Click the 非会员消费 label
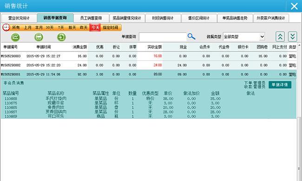 pyautogui.click(x=13, y=83)
